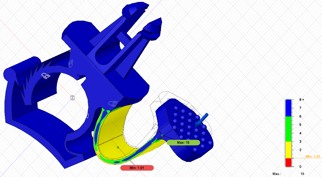Screen dimensions: 322x177
Task: Click the maximum value 15 under the legend
Action: (302, 174)
